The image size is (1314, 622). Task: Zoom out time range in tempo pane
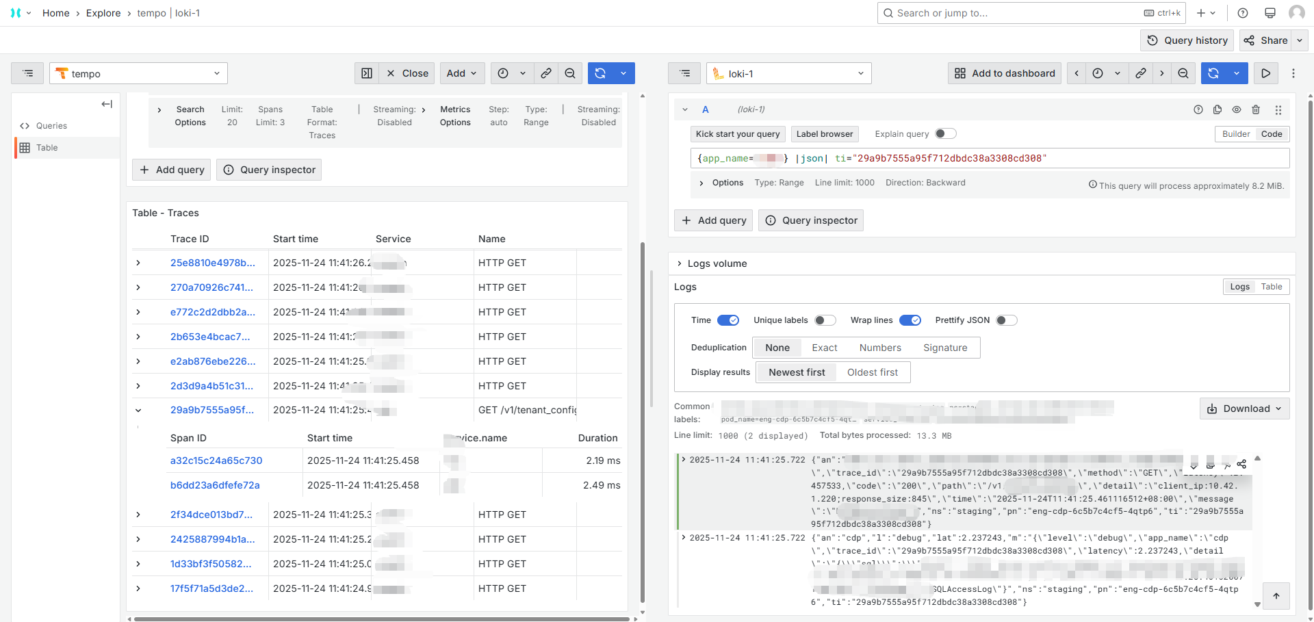pyautogui.click(x=570, y=73)
